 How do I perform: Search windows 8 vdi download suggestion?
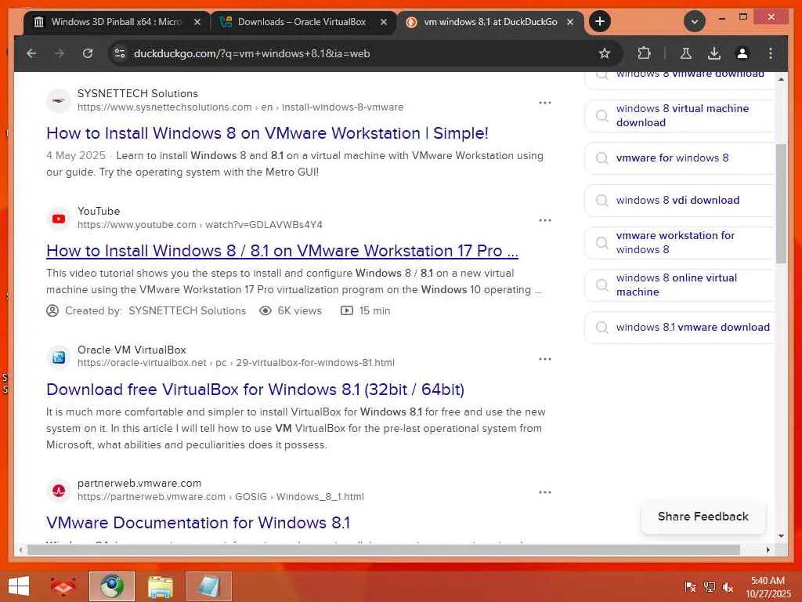tap(679, 200)
